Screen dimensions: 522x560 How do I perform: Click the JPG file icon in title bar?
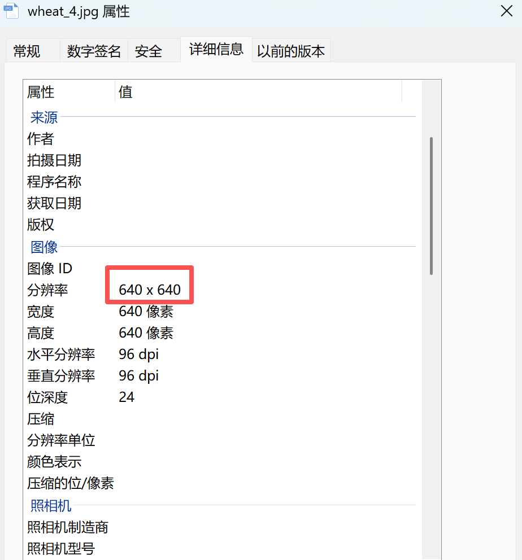tap(11, 11)
